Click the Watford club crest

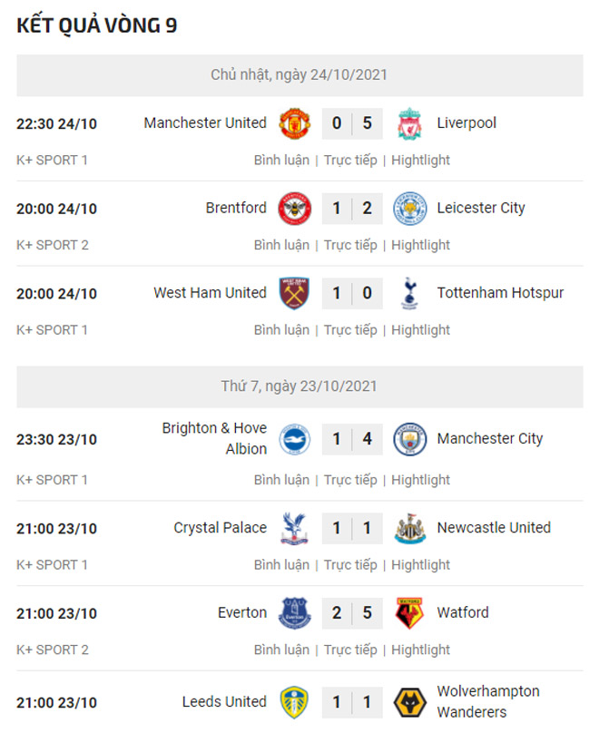pyautogui.click(x=409, y=613)
